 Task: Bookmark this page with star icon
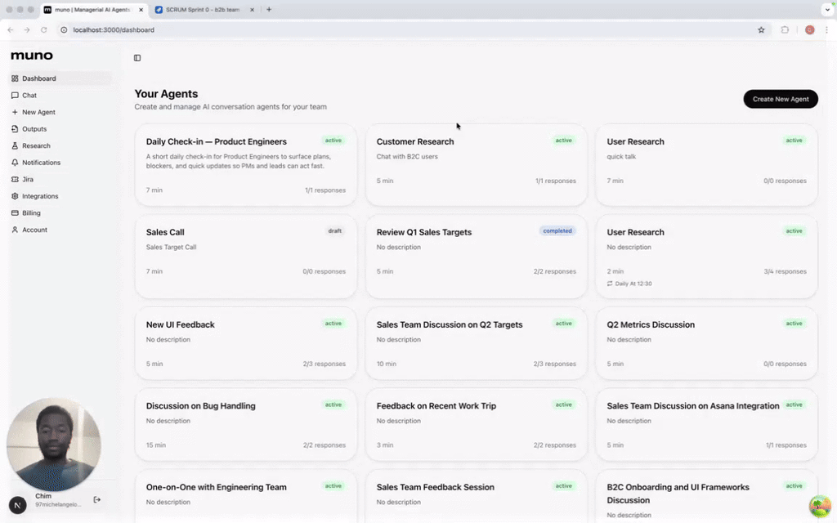[761, 29]
